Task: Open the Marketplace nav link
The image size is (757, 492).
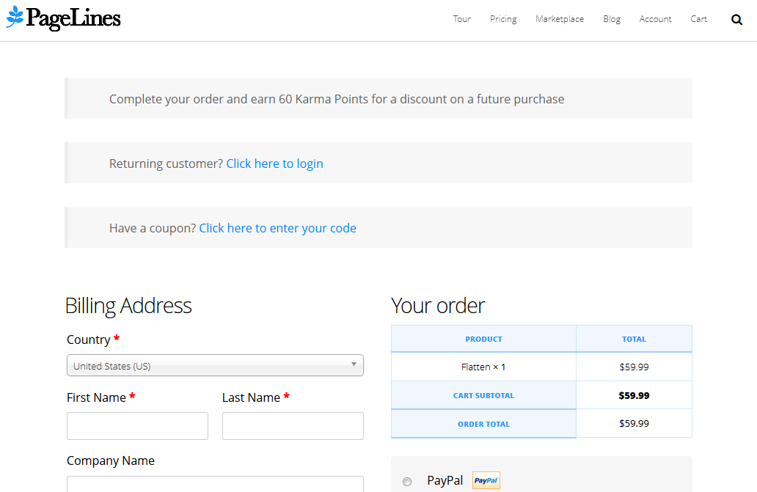Action: pyautogui.click(x=559, y=19)
